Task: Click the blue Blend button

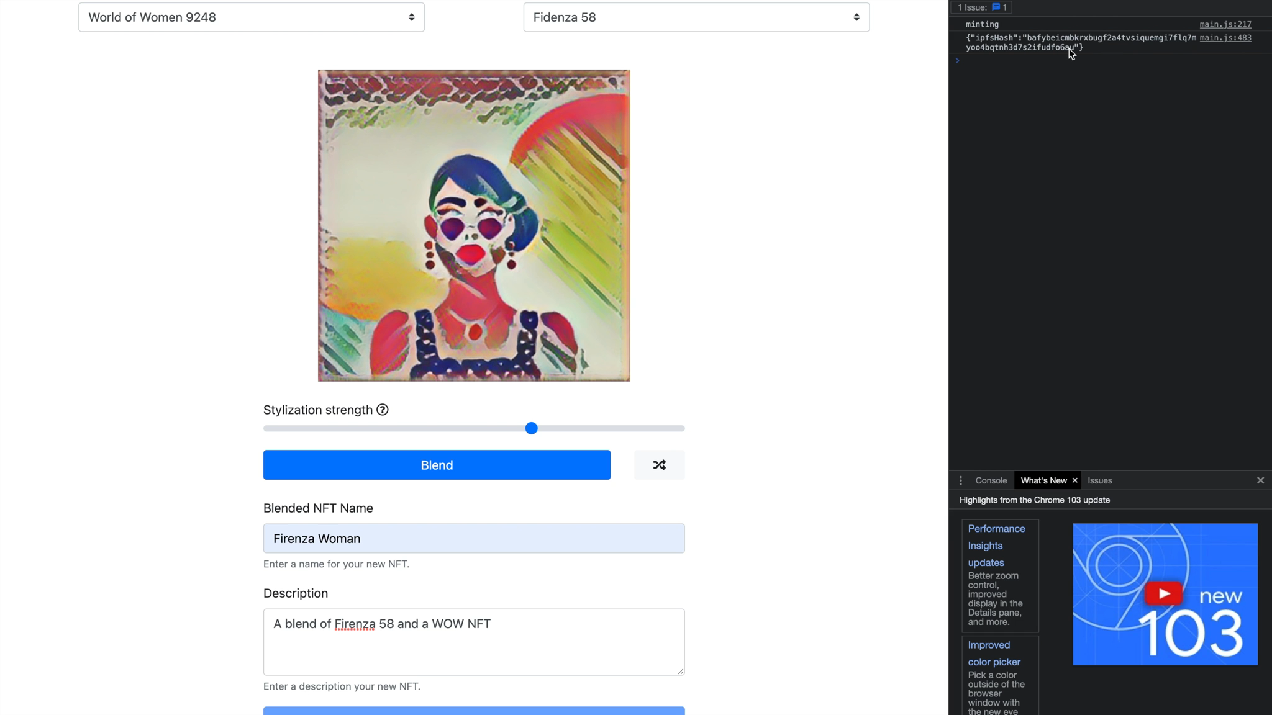Action: point(437,465)
